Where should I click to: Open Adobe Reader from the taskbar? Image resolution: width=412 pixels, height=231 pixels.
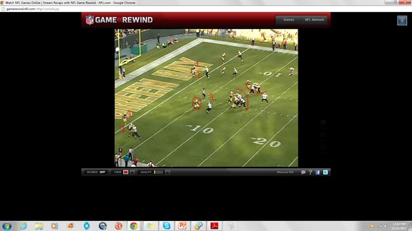[215, 225]
